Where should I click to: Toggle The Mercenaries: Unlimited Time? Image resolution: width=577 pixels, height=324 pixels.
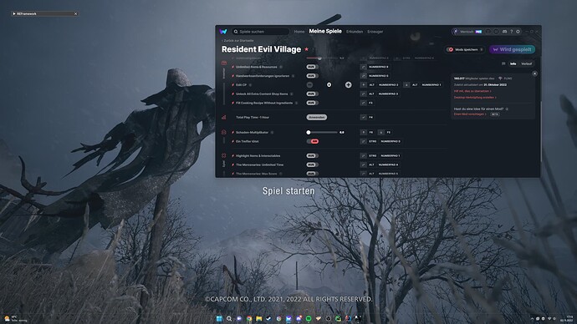tap(312, 165)
